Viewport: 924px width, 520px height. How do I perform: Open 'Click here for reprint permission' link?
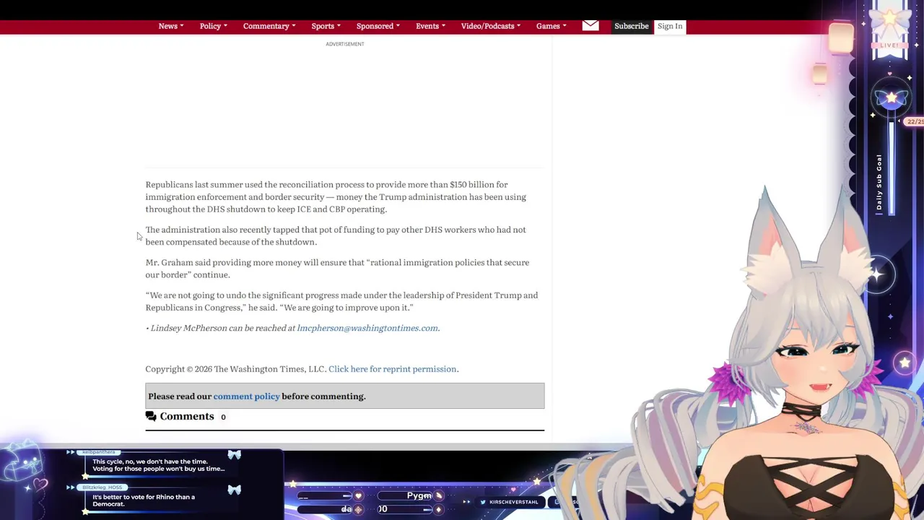tap(392, 369)
